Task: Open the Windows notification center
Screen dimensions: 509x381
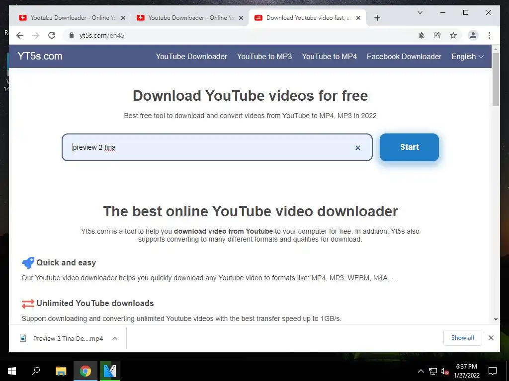Action: (x=493, y=371)
